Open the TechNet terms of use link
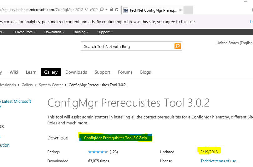Screen dimensions: 253x167 coord(218,161)
